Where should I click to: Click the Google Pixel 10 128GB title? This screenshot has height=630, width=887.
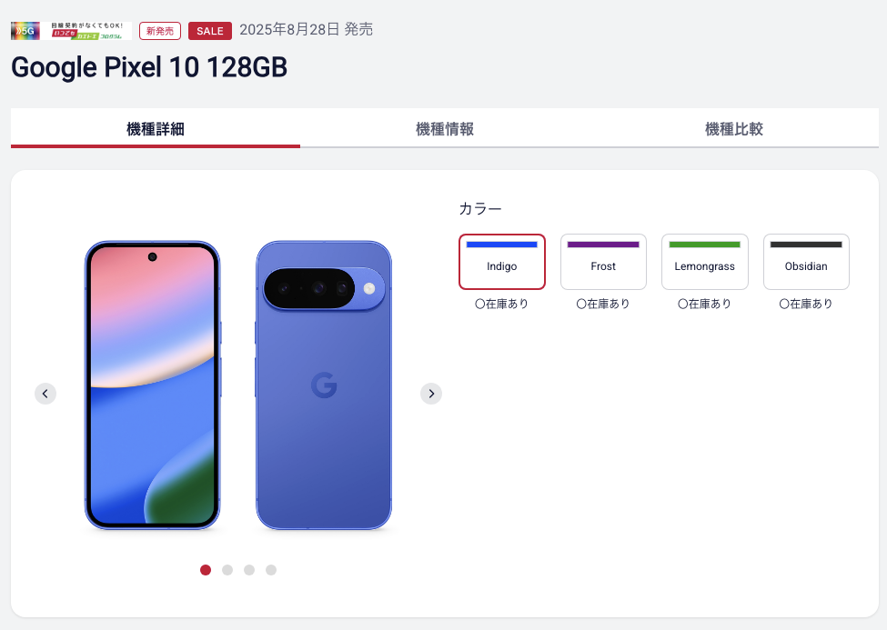pos(149,67)
